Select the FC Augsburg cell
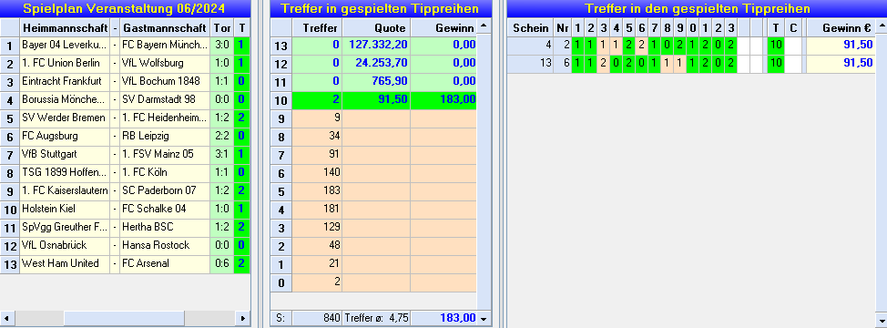The image size is (887, 328). tap(65, 137)
